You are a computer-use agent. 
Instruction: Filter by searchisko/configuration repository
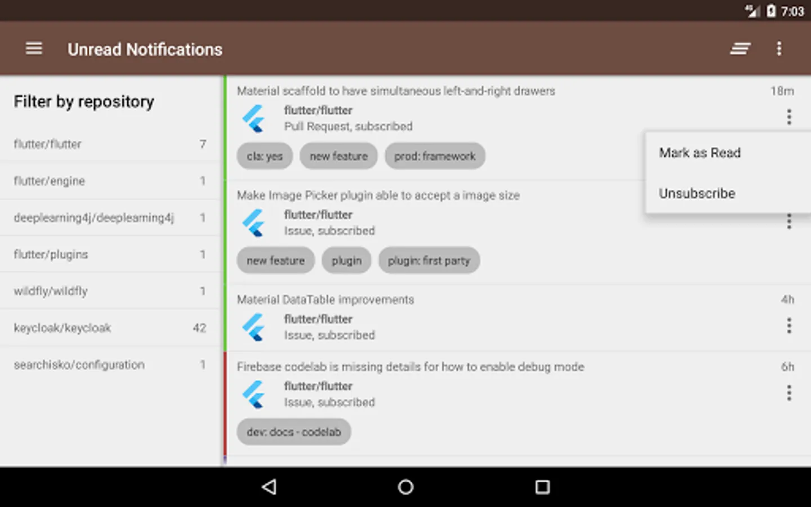point(110,364)
